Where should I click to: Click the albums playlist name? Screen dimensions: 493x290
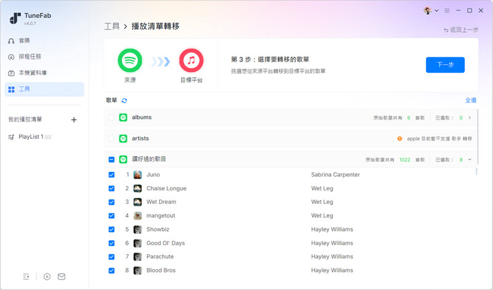point(142,117)
